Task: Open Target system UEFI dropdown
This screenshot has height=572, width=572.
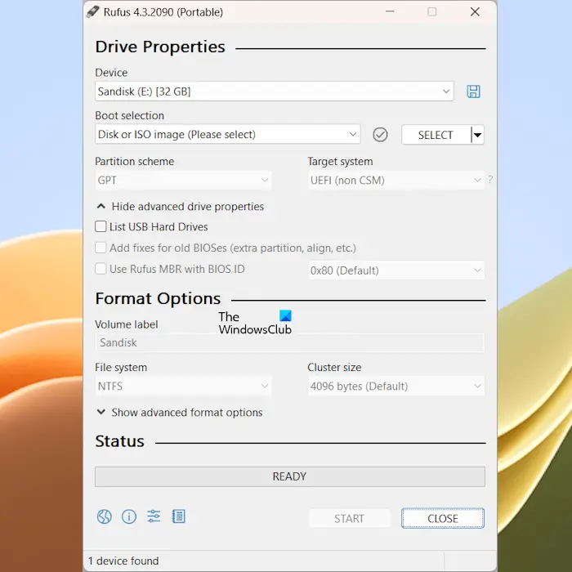Action: click(x=396, y=181)
